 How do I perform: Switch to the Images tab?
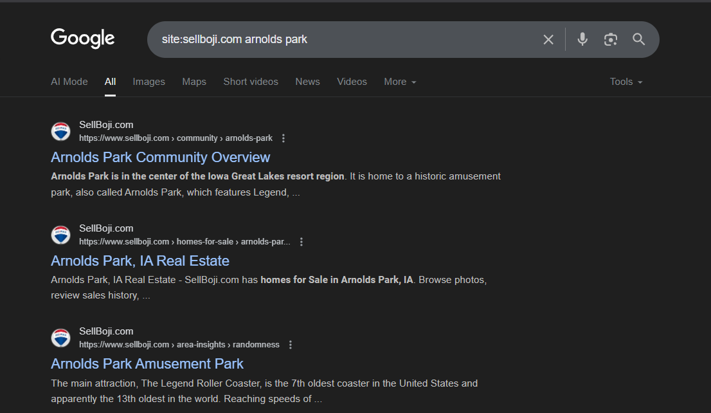(148, 82)
